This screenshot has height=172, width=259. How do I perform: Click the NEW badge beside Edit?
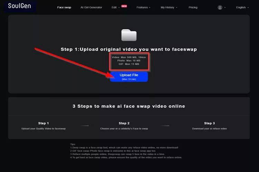(124, 6)
